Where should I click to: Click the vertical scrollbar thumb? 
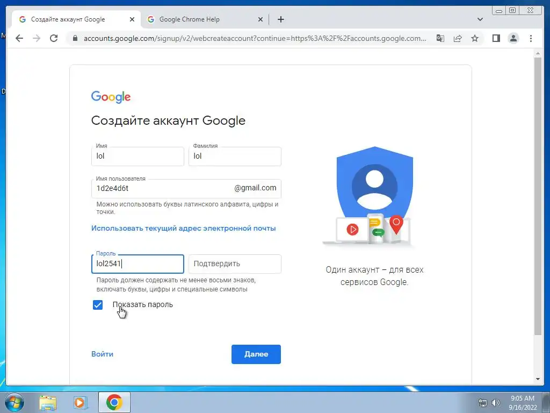(538, 197)
